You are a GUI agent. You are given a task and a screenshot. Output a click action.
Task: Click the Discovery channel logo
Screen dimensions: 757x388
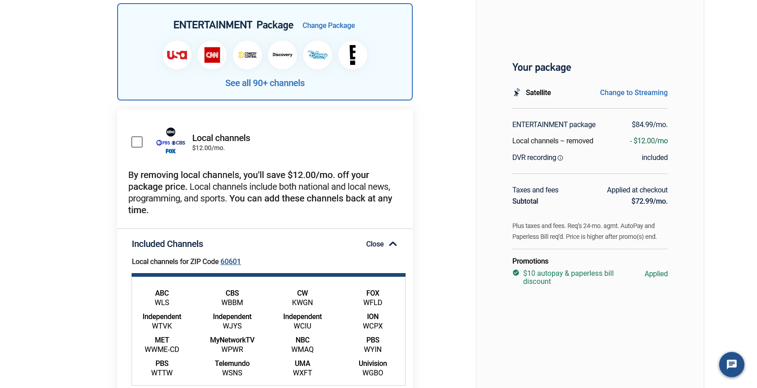click(283, 55)
